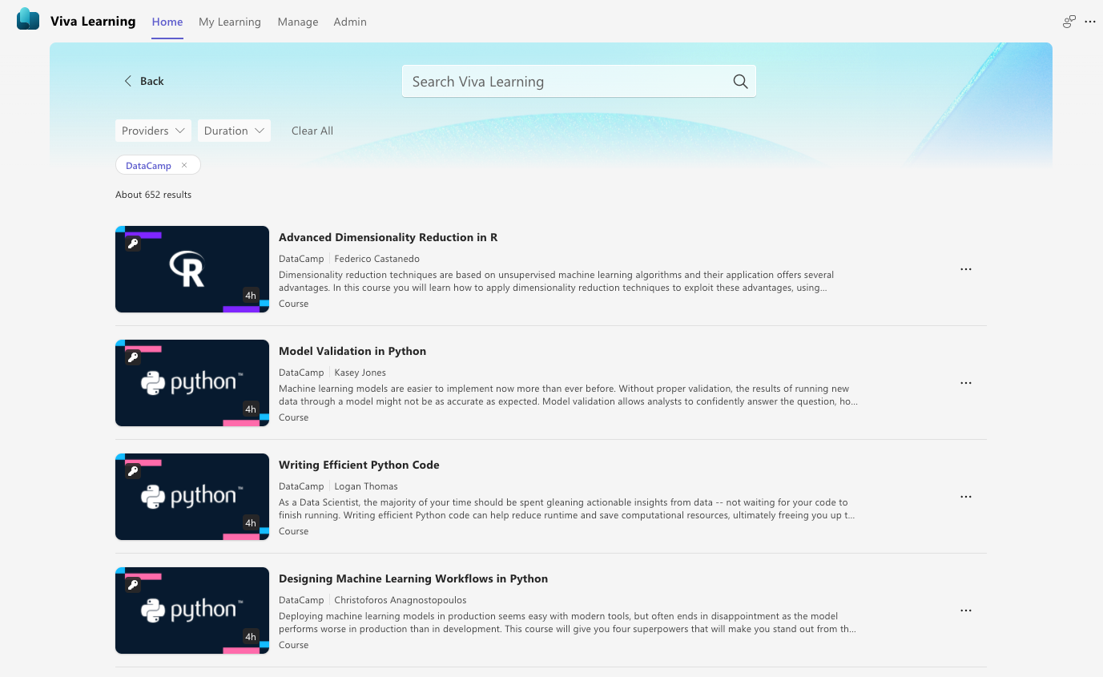Open more options for Model Validation in Python
This screenshot has width=1103, height=677.
coord(965,383)
